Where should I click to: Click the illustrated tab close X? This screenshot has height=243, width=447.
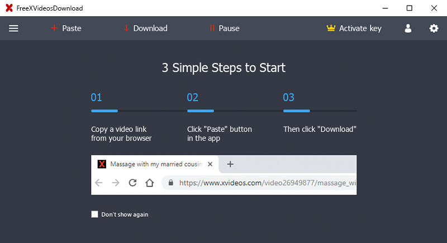210,164
